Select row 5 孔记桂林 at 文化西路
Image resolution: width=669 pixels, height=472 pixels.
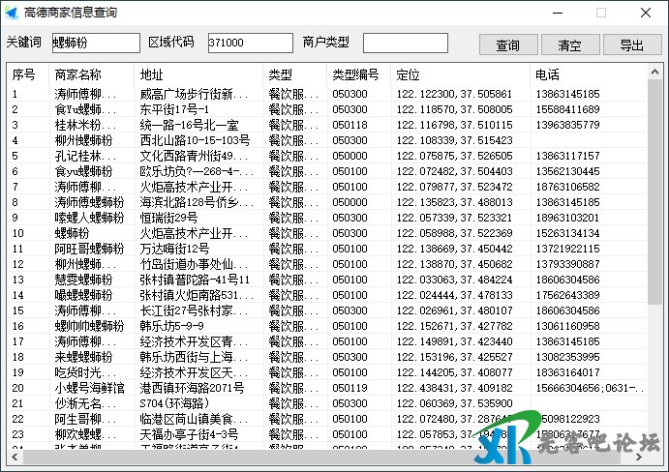(x=85, y=156)
